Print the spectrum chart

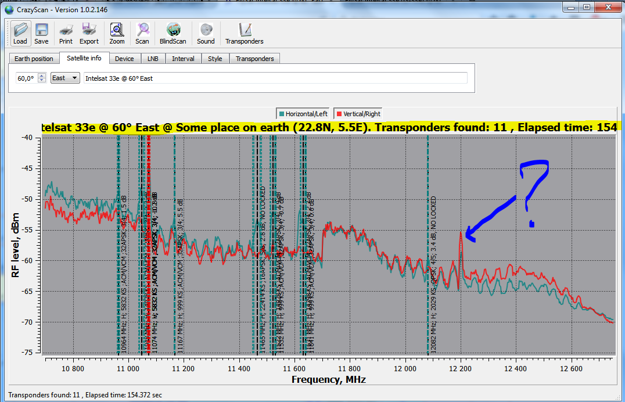pyautogui.click(x=66, y=34)
